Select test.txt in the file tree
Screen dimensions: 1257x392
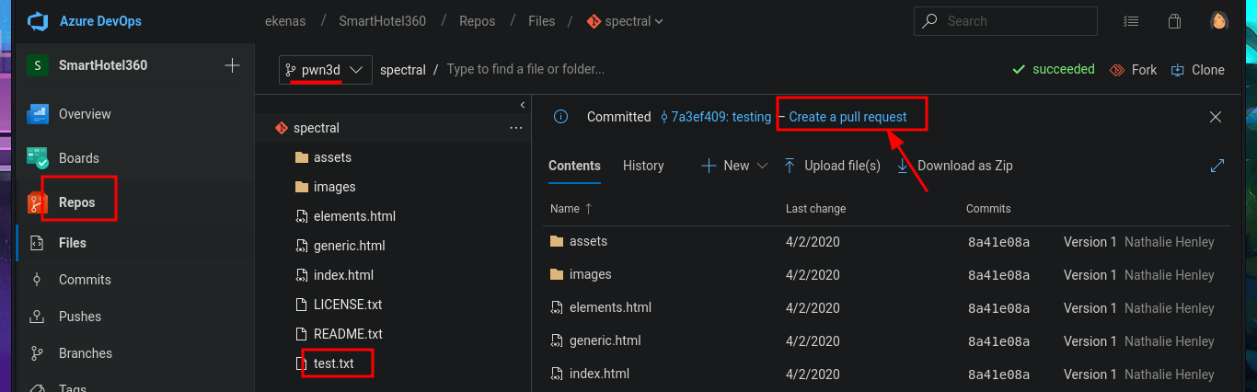click(x=333, y=363)
